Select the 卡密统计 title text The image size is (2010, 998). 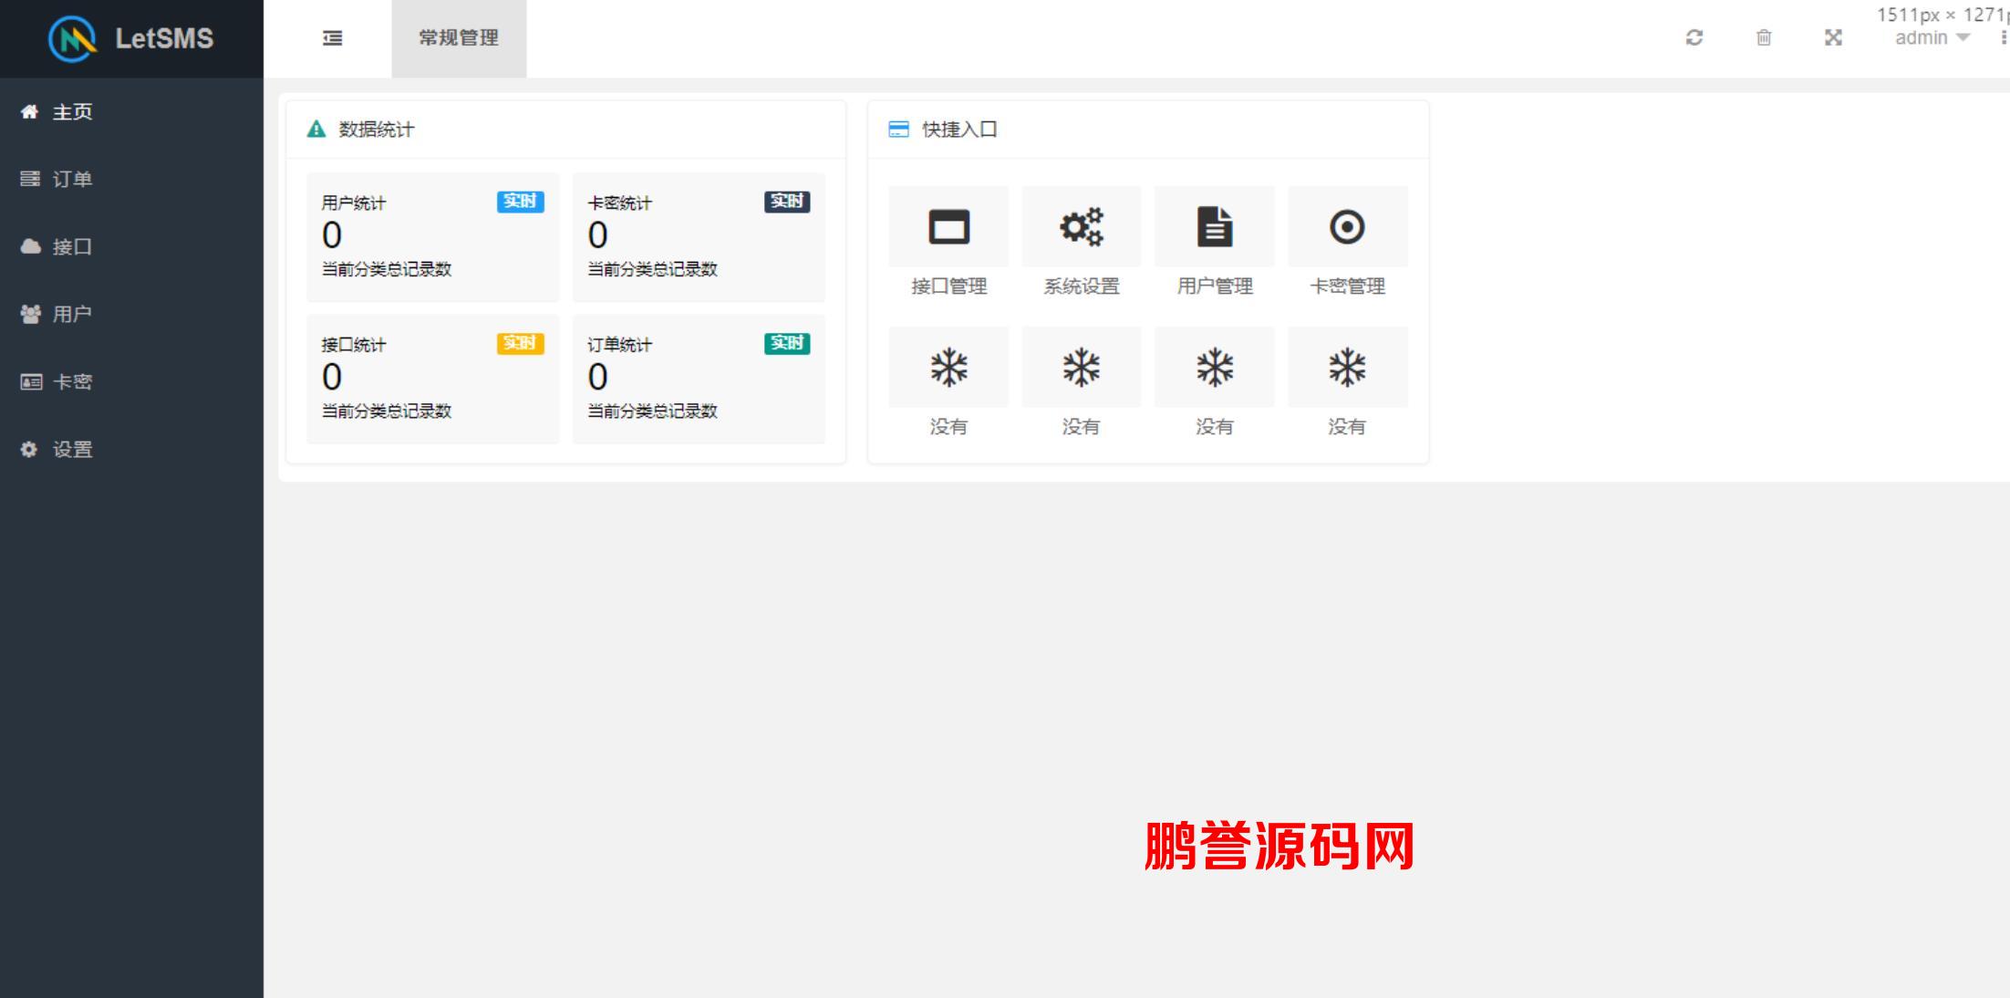[619, 203]
